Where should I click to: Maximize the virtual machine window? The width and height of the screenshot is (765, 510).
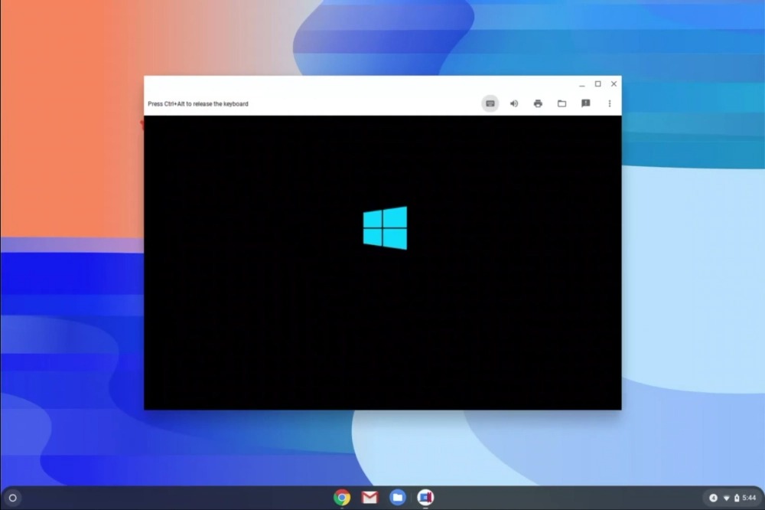pos(597,84)
